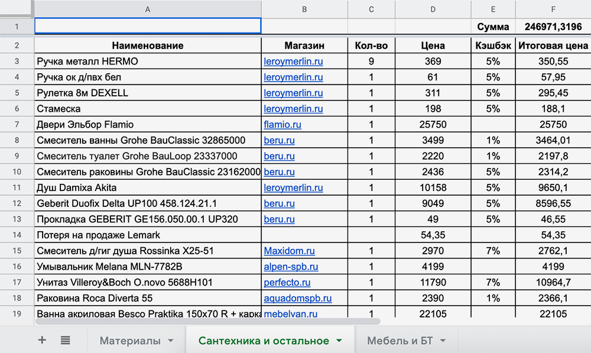Select total value 246971,3196

(x=553, y=27)
